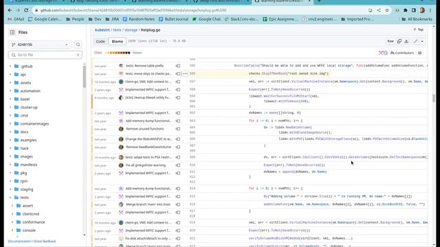Switch to the Code view tab
Screen dimensions: 440x247
click(100, 41)
